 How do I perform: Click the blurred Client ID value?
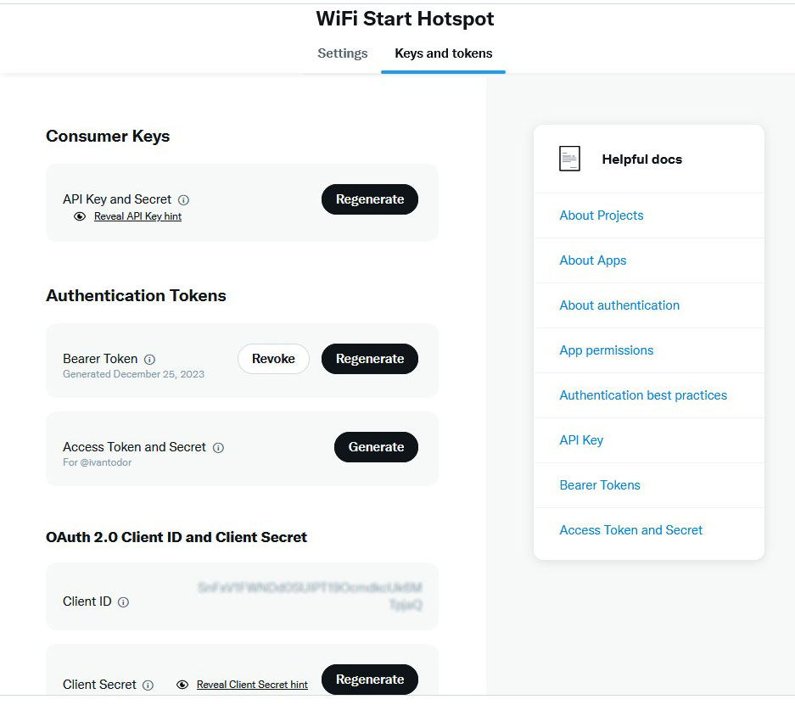coord(310,596)
